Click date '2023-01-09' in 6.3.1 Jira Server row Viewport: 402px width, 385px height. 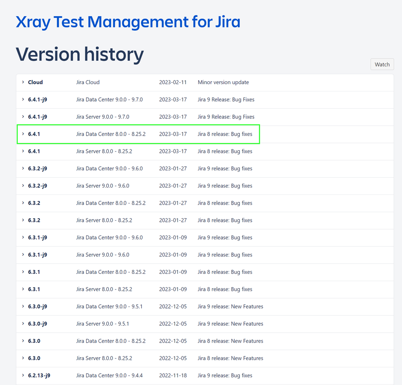(173, 289)
